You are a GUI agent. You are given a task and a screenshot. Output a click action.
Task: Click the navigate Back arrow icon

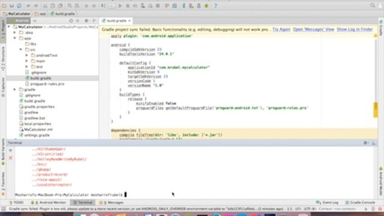coord(86,5)
